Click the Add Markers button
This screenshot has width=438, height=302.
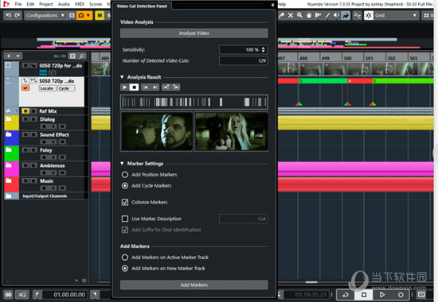pyautogui.click(x=194, y=285)
